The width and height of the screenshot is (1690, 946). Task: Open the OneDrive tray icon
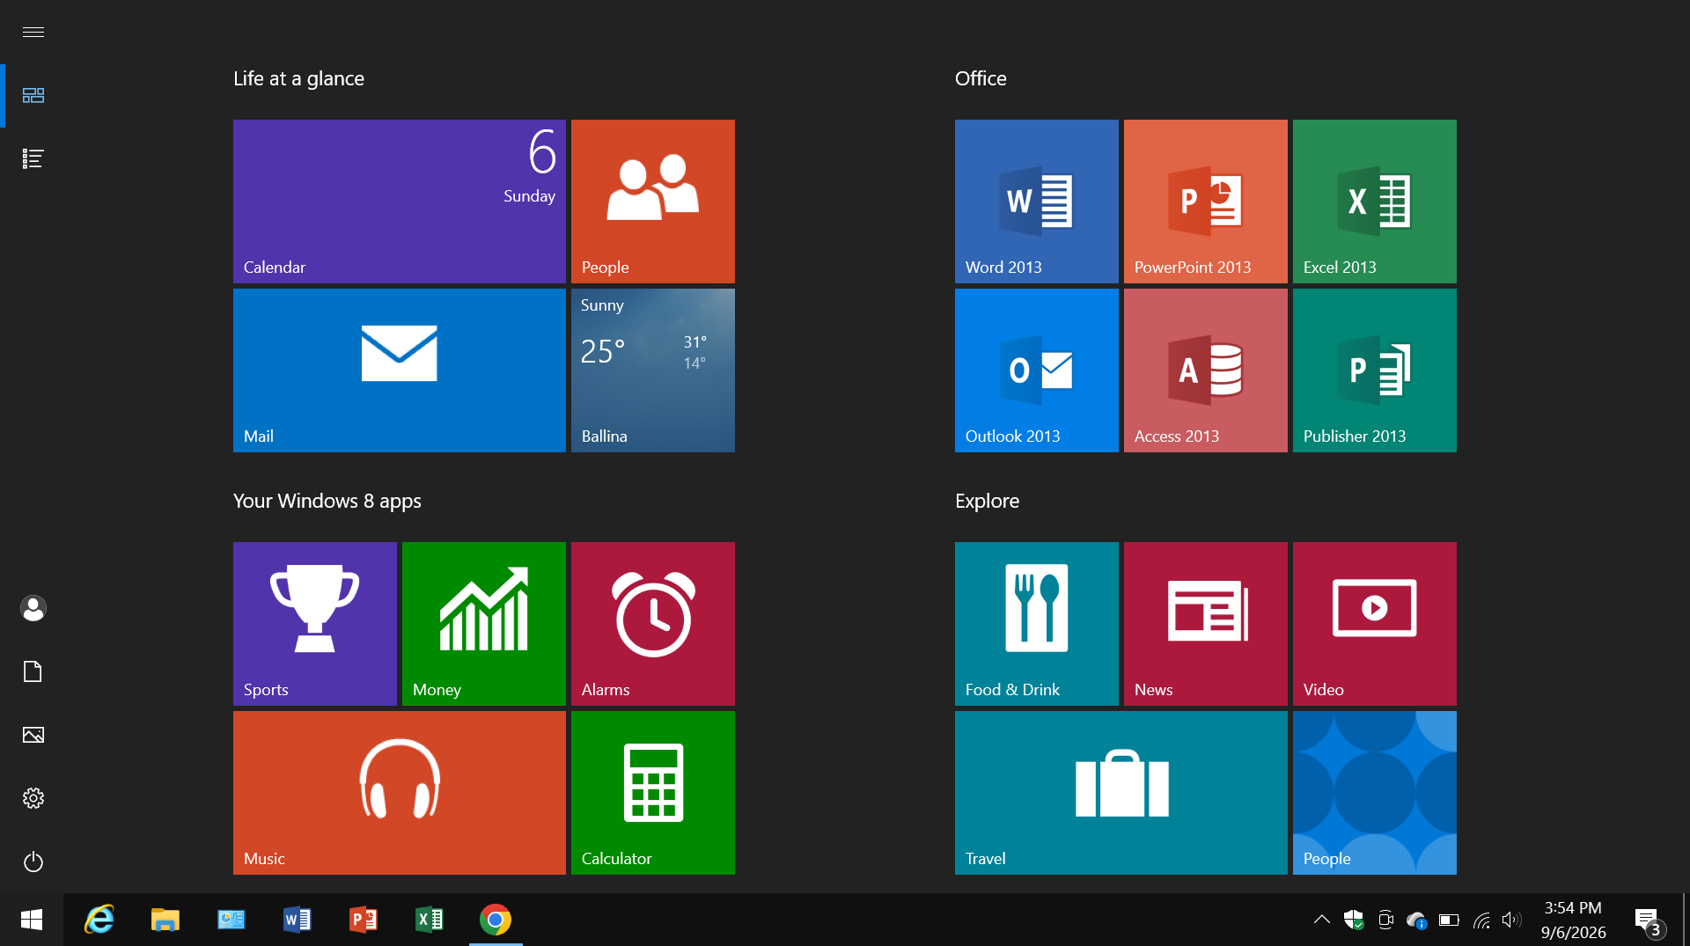[x=1417, y=920]
